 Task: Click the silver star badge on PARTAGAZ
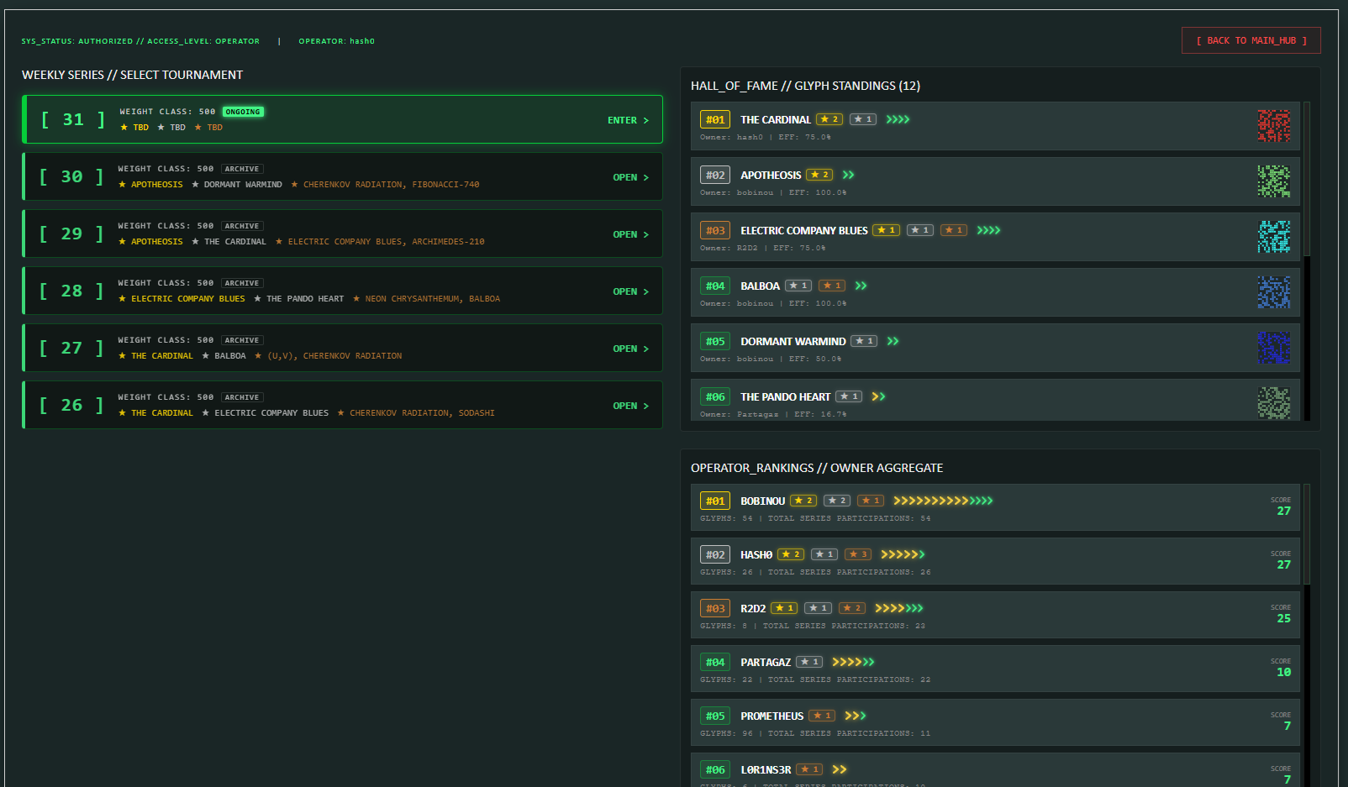809,662
